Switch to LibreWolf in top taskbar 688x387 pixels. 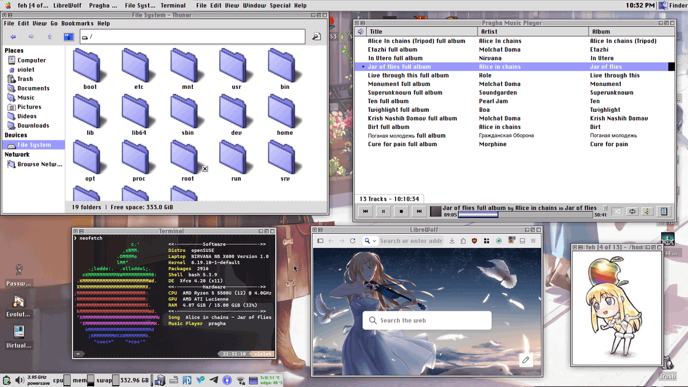(x=67, y=5)
